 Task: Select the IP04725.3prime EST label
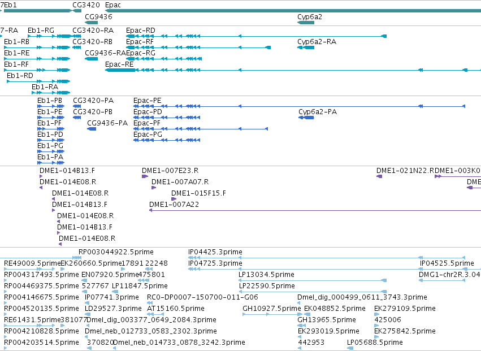215,263
